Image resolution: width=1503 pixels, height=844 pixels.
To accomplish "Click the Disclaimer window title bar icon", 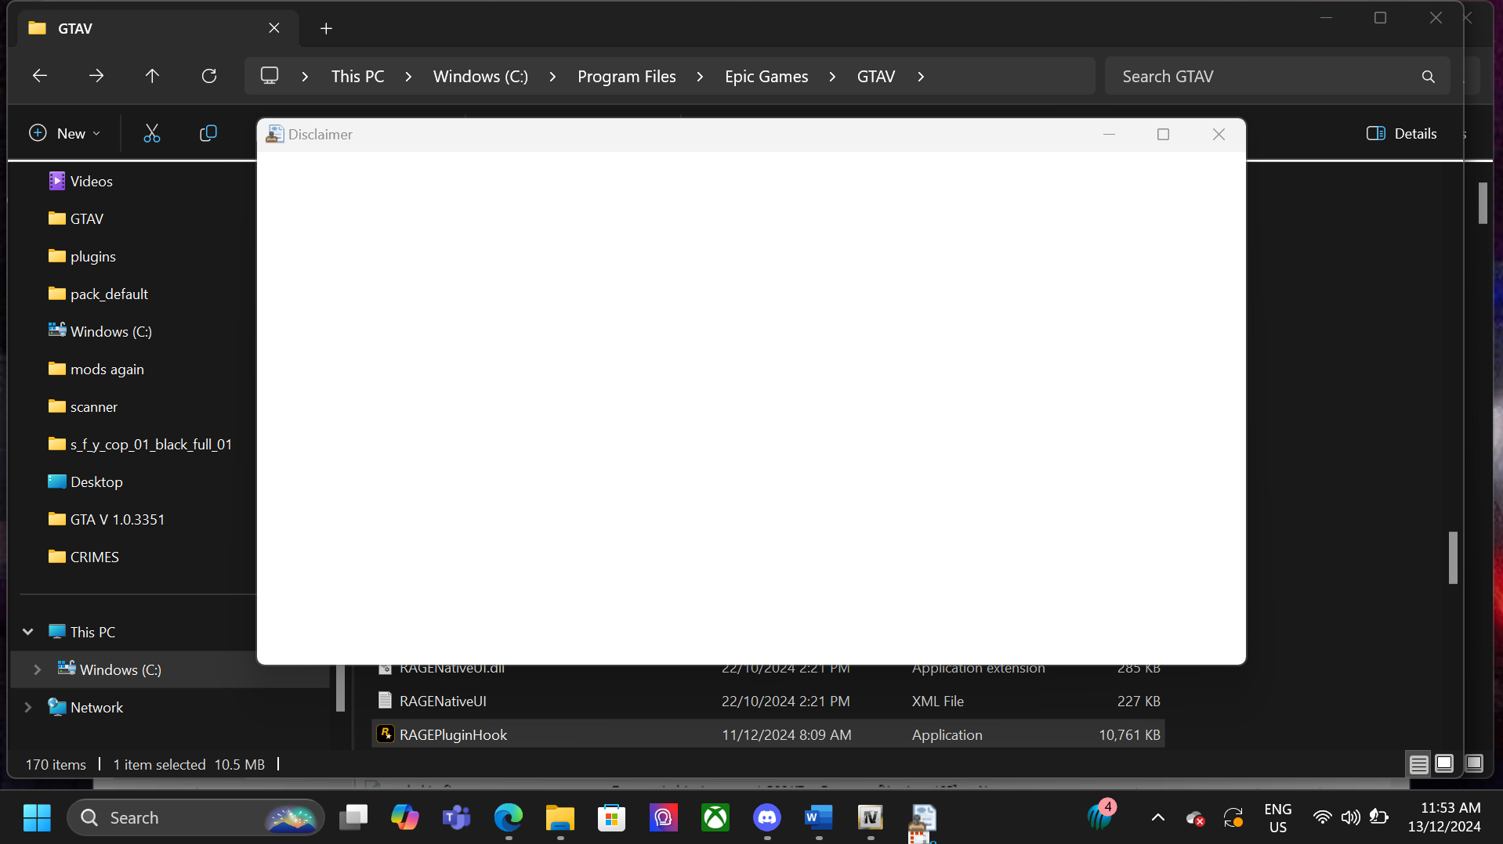I will click(274, 134).
